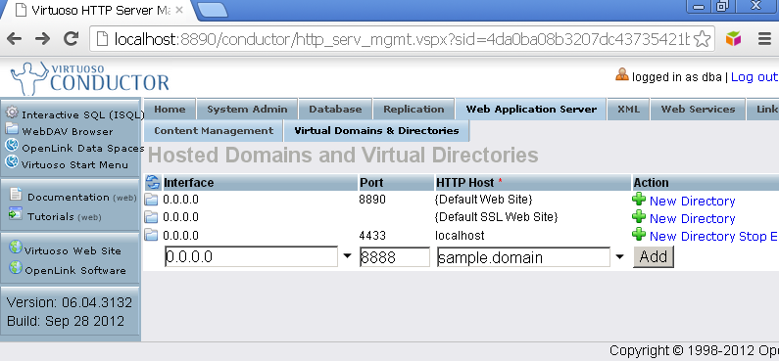Click New Directory for localhost row
779x361 pixels.
point(692,236)
